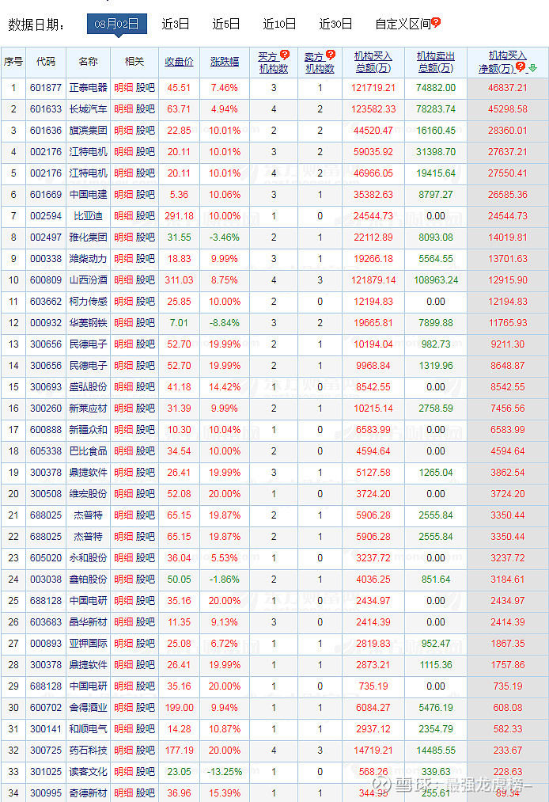Viewport: 549px width, 802px height.
Task: Open 股吧 for 维宏股份
Action: 146,494
